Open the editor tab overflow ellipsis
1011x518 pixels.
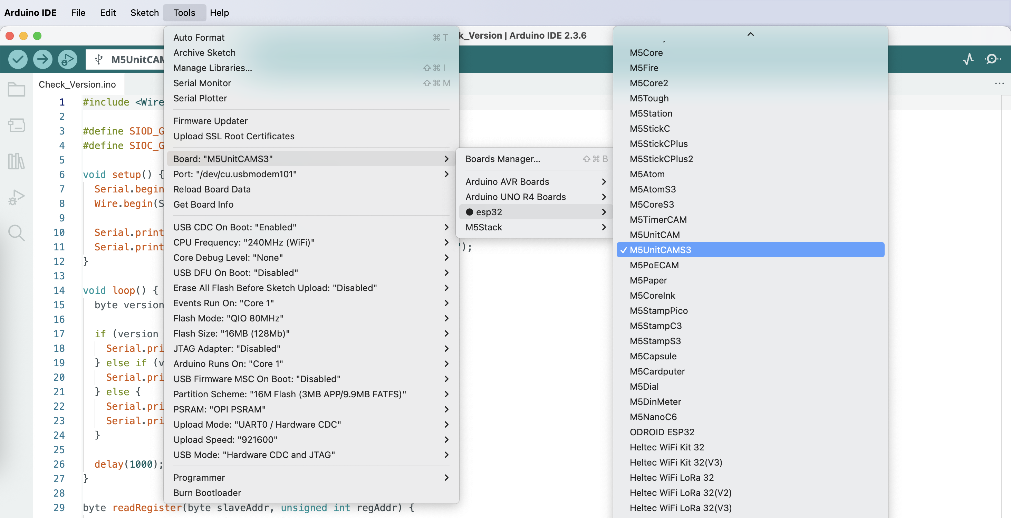click(x=999, y=83)
